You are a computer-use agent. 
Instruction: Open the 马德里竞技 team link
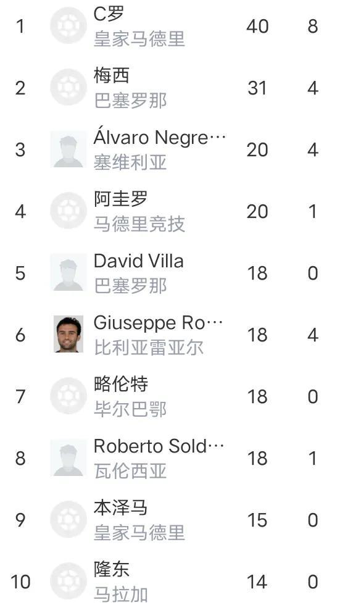pos(139,224)
